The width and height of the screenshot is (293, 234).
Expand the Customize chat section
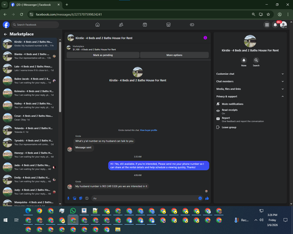[250, 74]
